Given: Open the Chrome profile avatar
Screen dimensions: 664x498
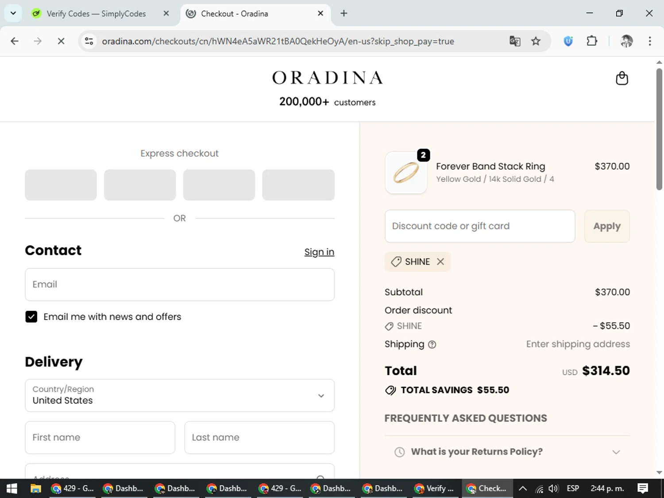Looking at the screenshot, I should pos(626,41).
